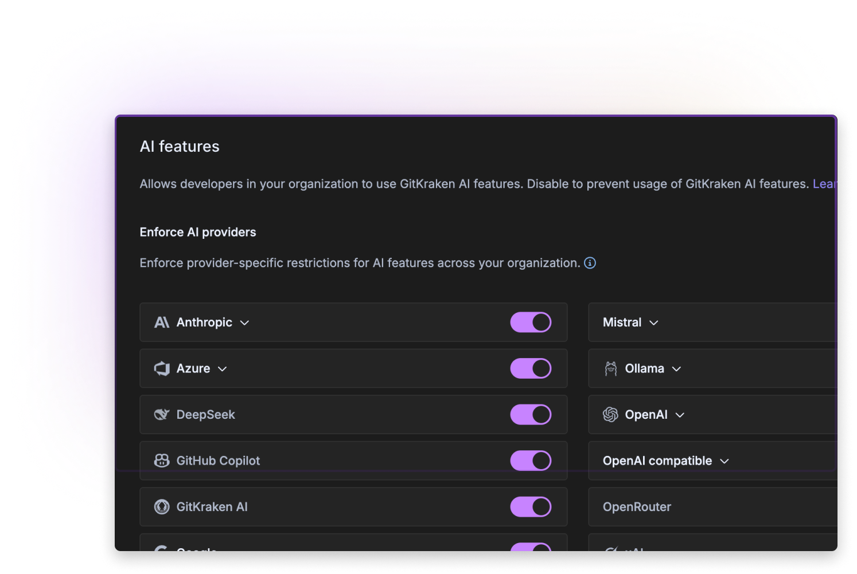
Task: Click the GitKraken AI logo icon
Action: [x=162, y=507]
